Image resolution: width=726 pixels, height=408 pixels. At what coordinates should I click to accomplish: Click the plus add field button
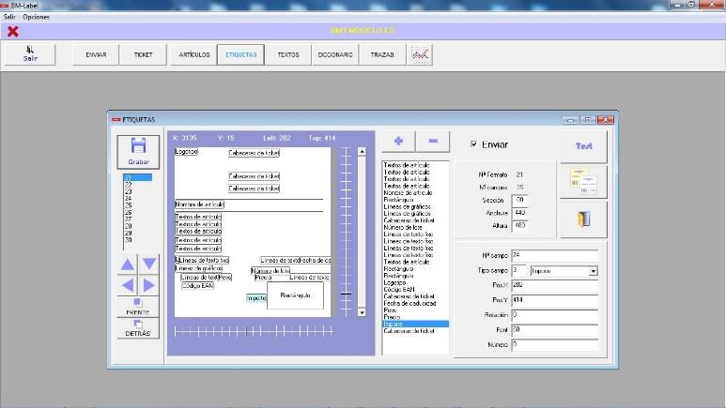pyautogui.click(x=398, y=141)
